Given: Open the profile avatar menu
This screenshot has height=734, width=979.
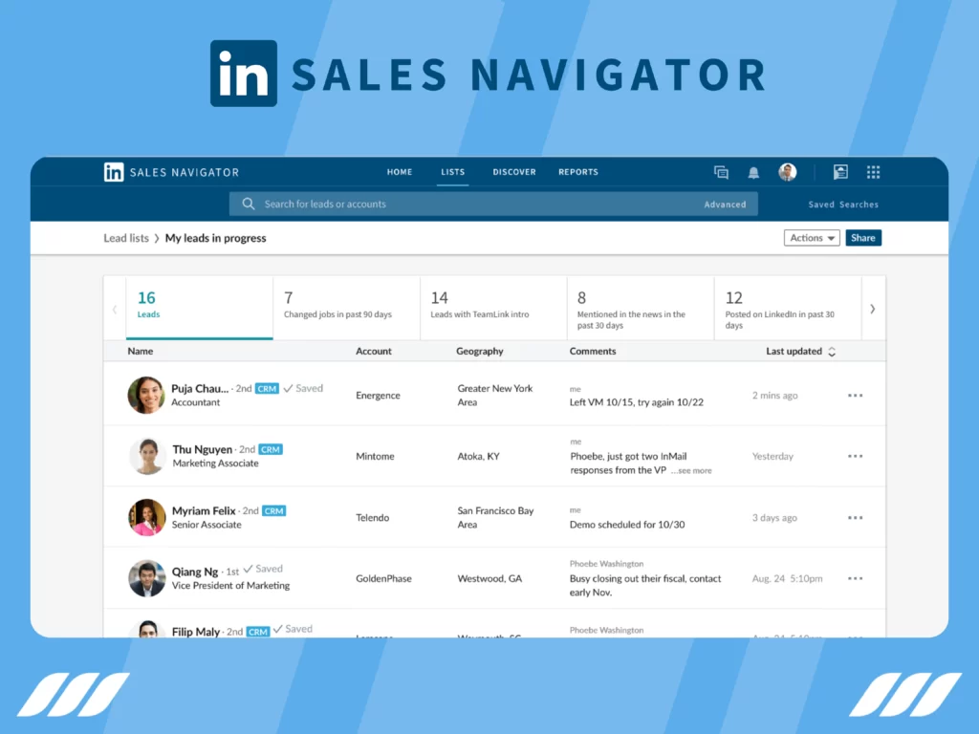Looking at the screenshot, I should [x=788, y=172].
